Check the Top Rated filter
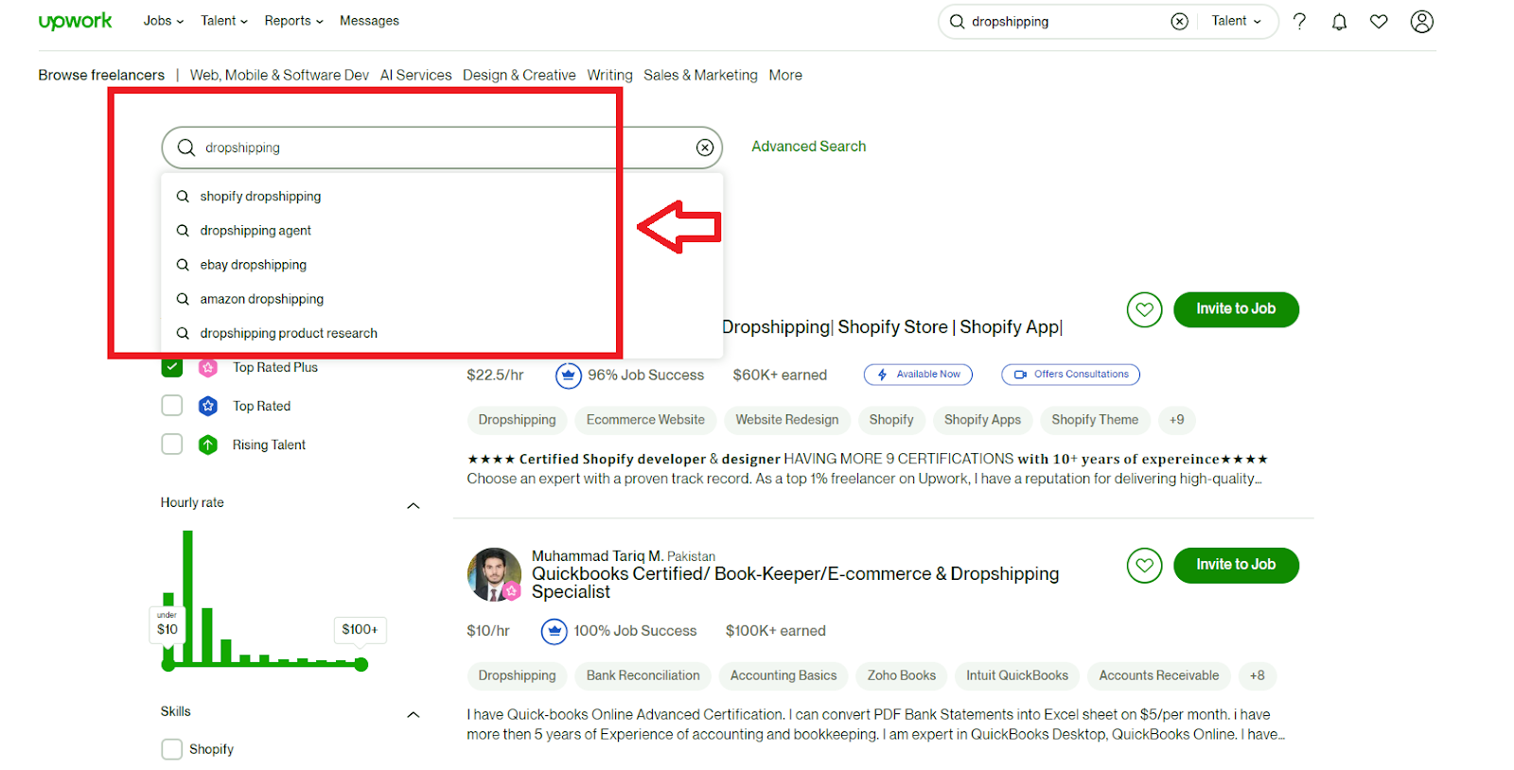Screen dimensions: 1514x770 pos(171,406)
